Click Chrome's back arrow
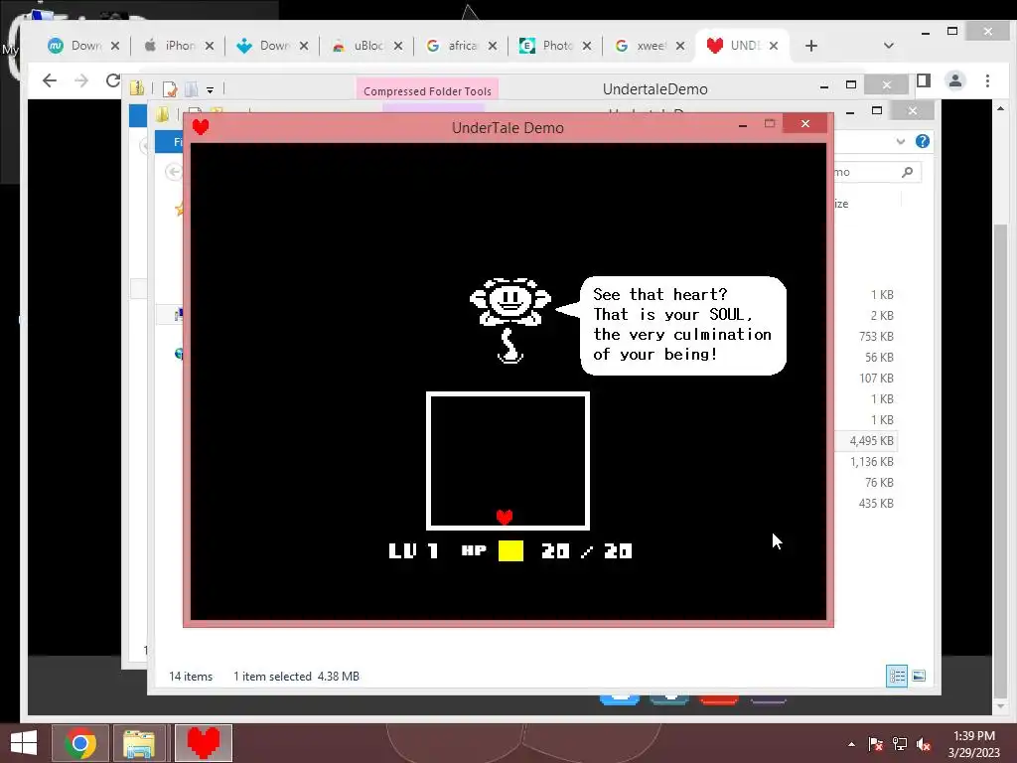Image resolution: width=1017 pixels, height=763 pixels. [x=50, y=80]
